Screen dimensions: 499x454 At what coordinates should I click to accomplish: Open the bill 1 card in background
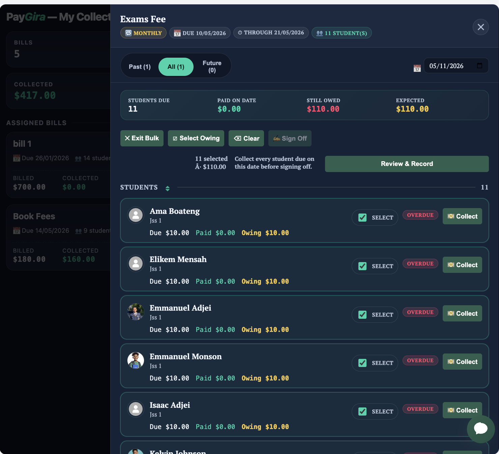(x=58, y=165)
